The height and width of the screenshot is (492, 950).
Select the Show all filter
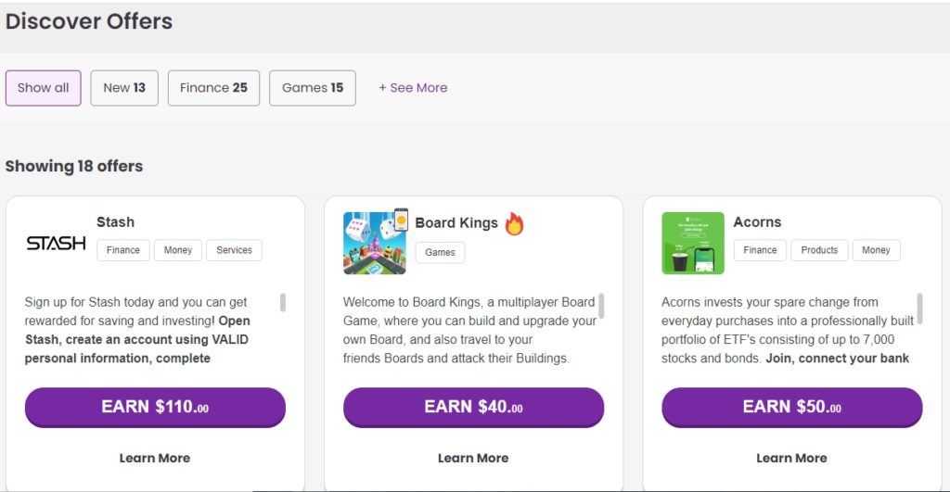(43, 88)
